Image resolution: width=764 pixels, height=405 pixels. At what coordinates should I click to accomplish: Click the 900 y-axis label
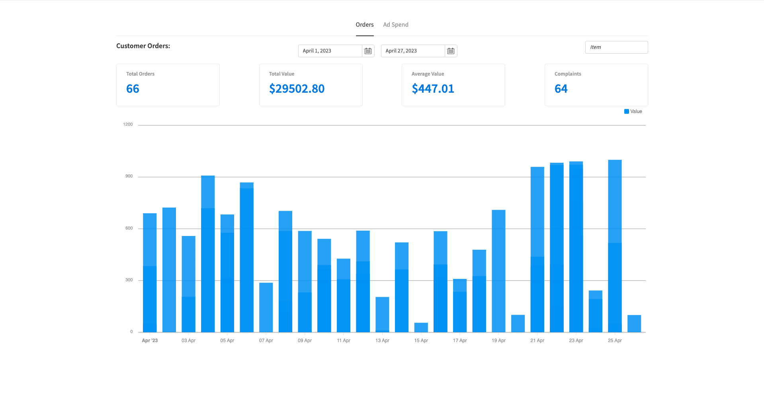point(129,176)
